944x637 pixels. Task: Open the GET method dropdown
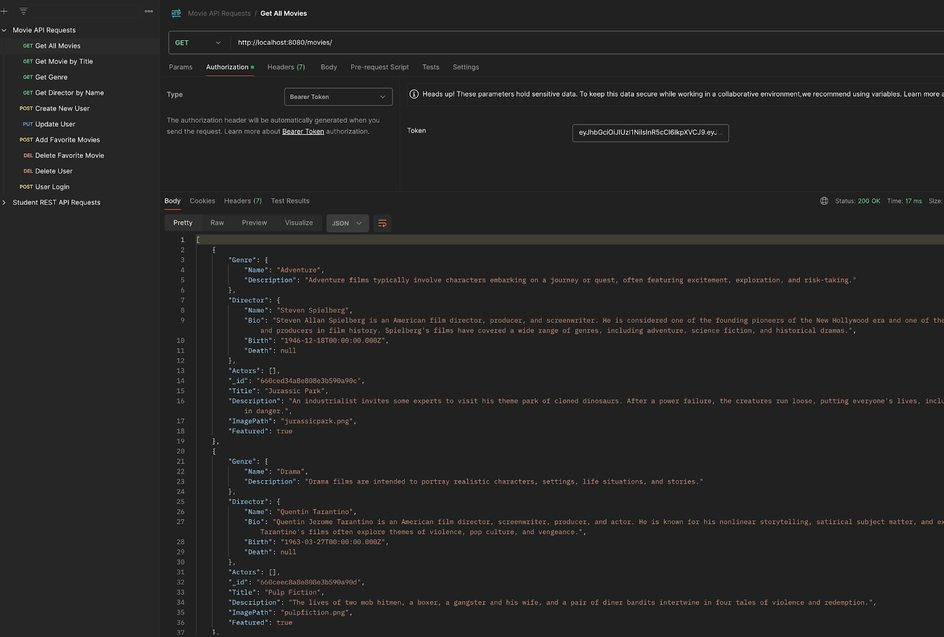[x=198, y=43]
